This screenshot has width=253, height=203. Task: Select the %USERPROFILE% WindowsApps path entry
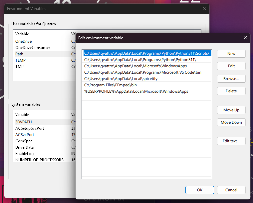pyautogui.click(x=136, y=91)
